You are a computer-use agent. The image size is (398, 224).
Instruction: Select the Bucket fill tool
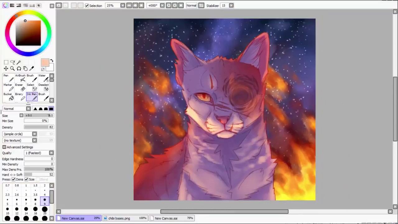tap(8, 97)
